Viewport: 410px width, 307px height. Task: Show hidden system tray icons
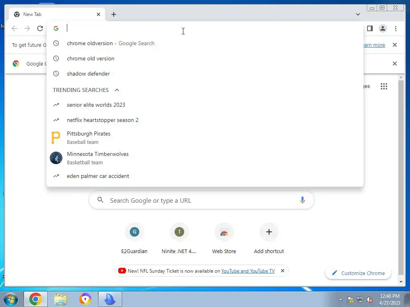pyautogui.click(x=340, y=299)
